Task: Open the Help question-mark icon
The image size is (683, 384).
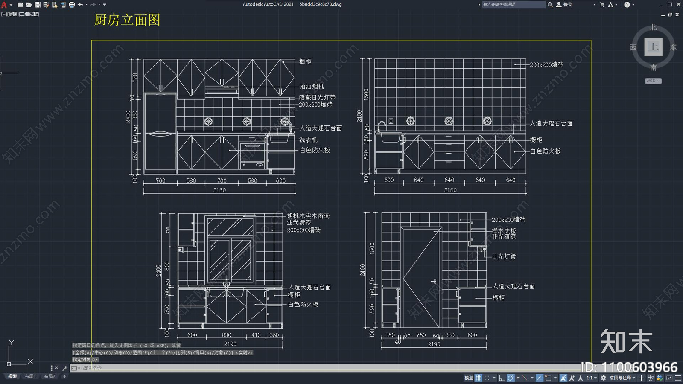Action: tap(627, 5)
